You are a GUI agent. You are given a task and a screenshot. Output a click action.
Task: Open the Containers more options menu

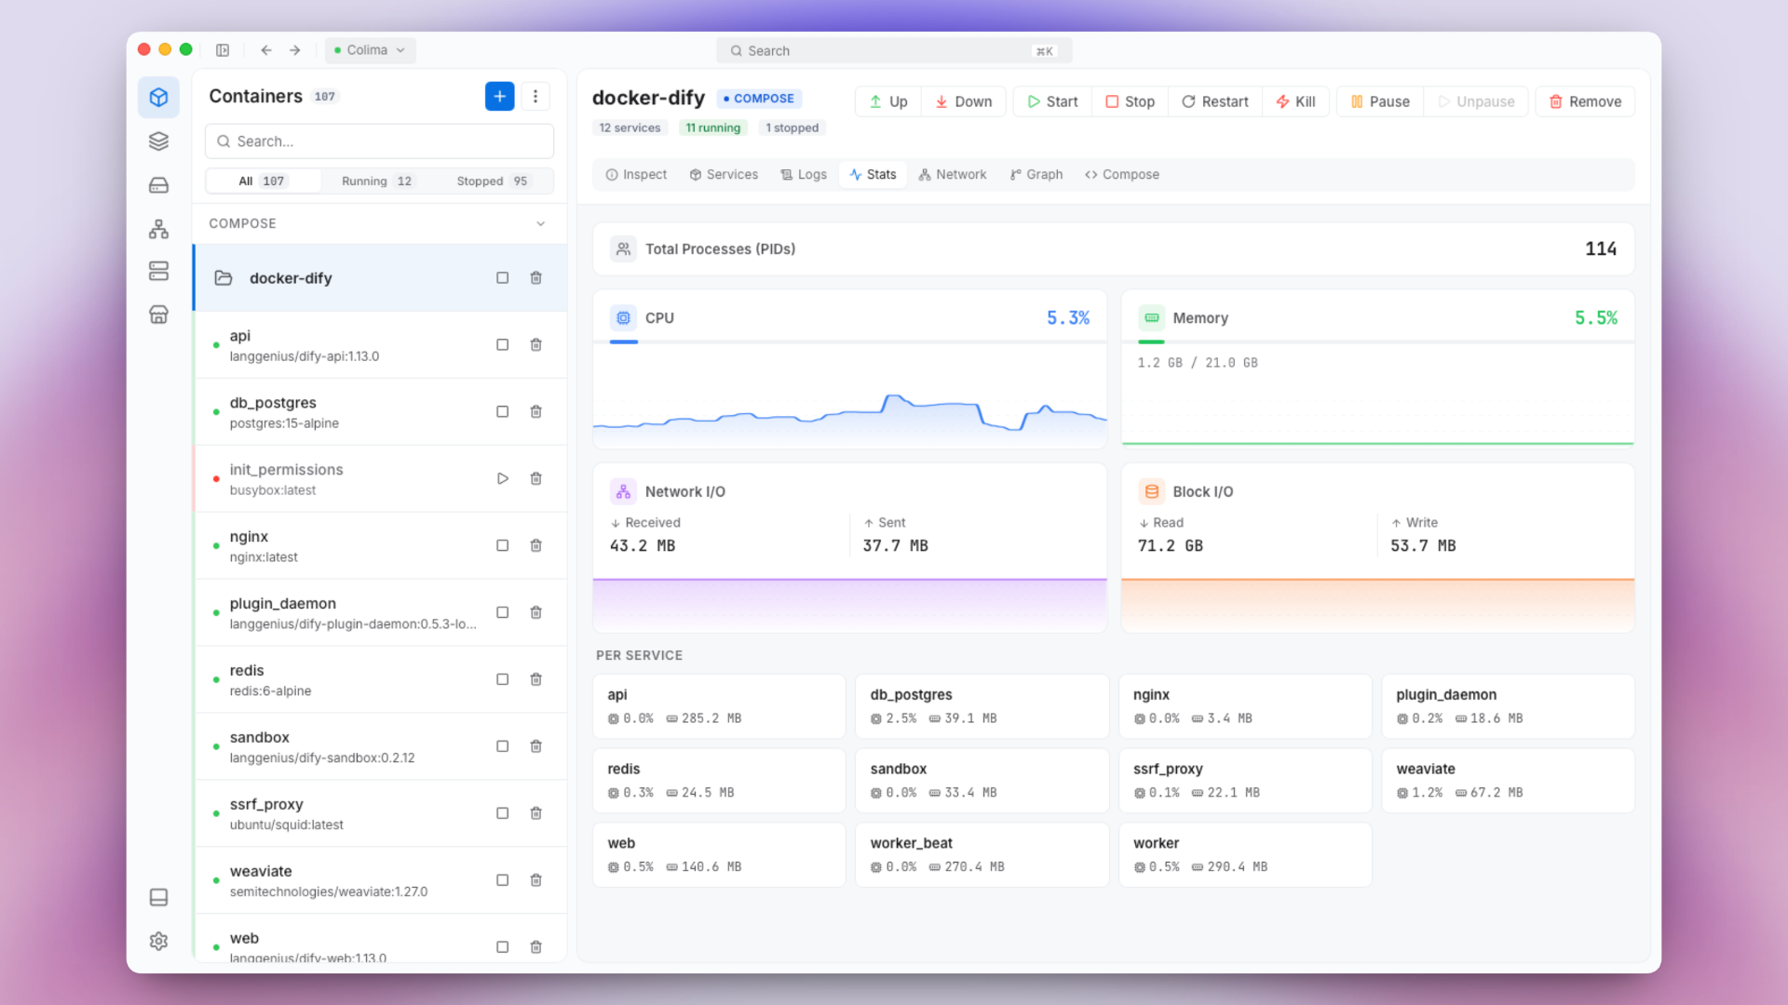coord(535,96)
